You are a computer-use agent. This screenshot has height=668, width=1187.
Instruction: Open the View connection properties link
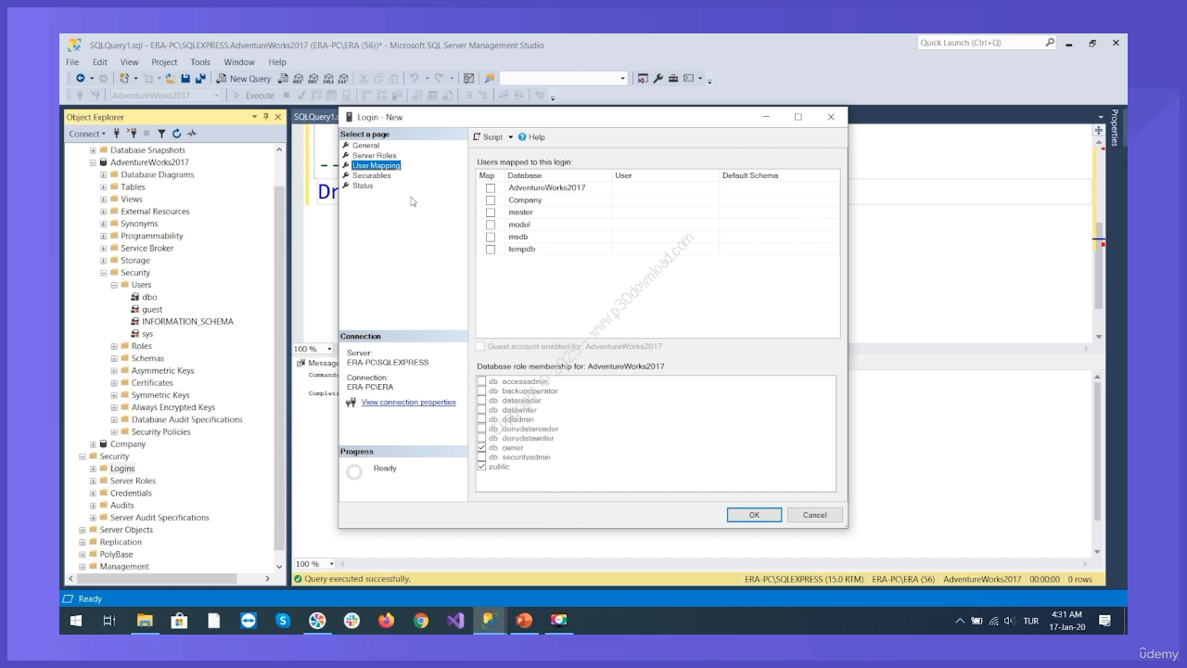408,403
